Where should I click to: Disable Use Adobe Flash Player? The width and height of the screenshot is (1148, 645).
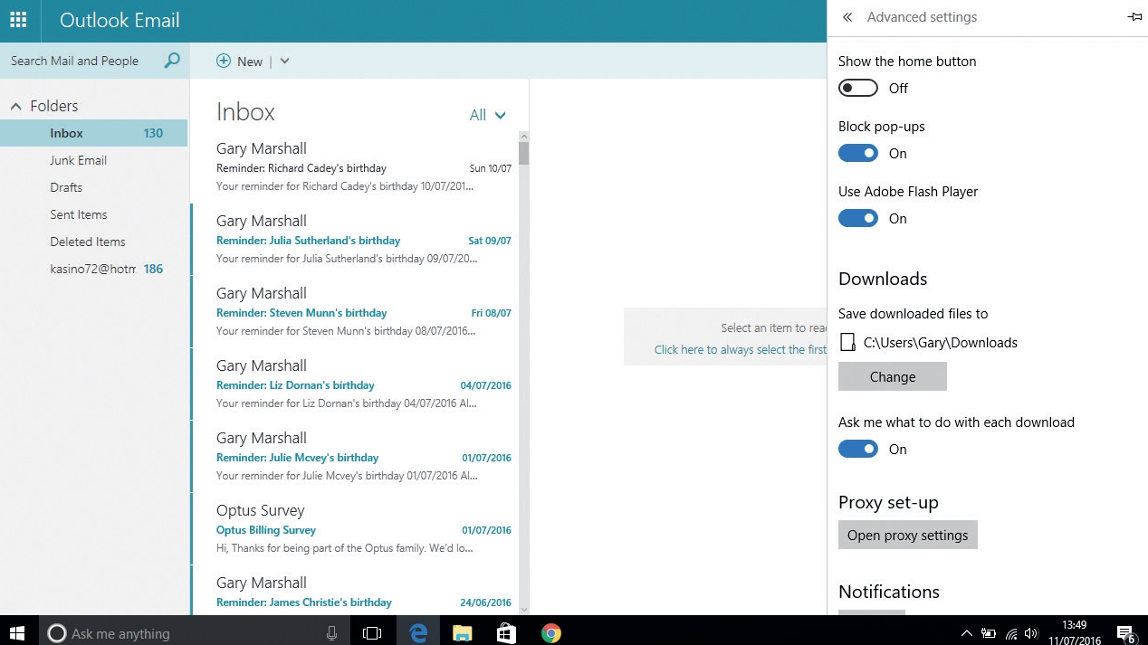[858, 218]
